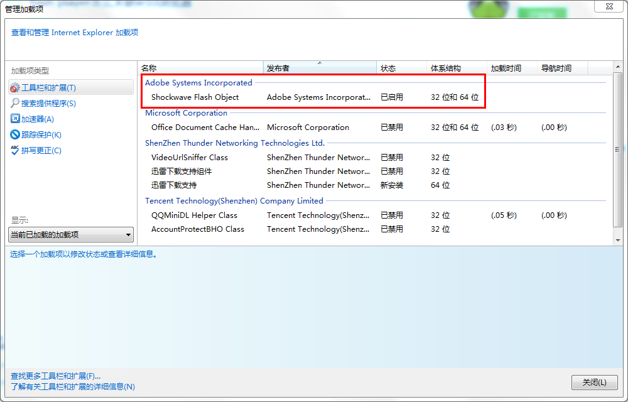Close the 管理加载项 dialog window
628x402 pixels.
(609, 6)
